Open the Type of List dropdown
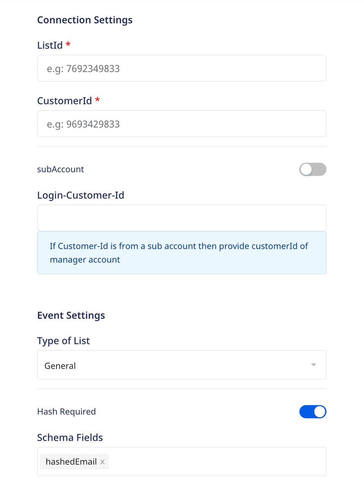The height and width of the screenshot is (492, 364). (182, 365)
